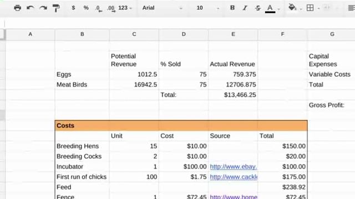Open the Arial font dropdown
The image size is (355, 199).
pos(162,8)
